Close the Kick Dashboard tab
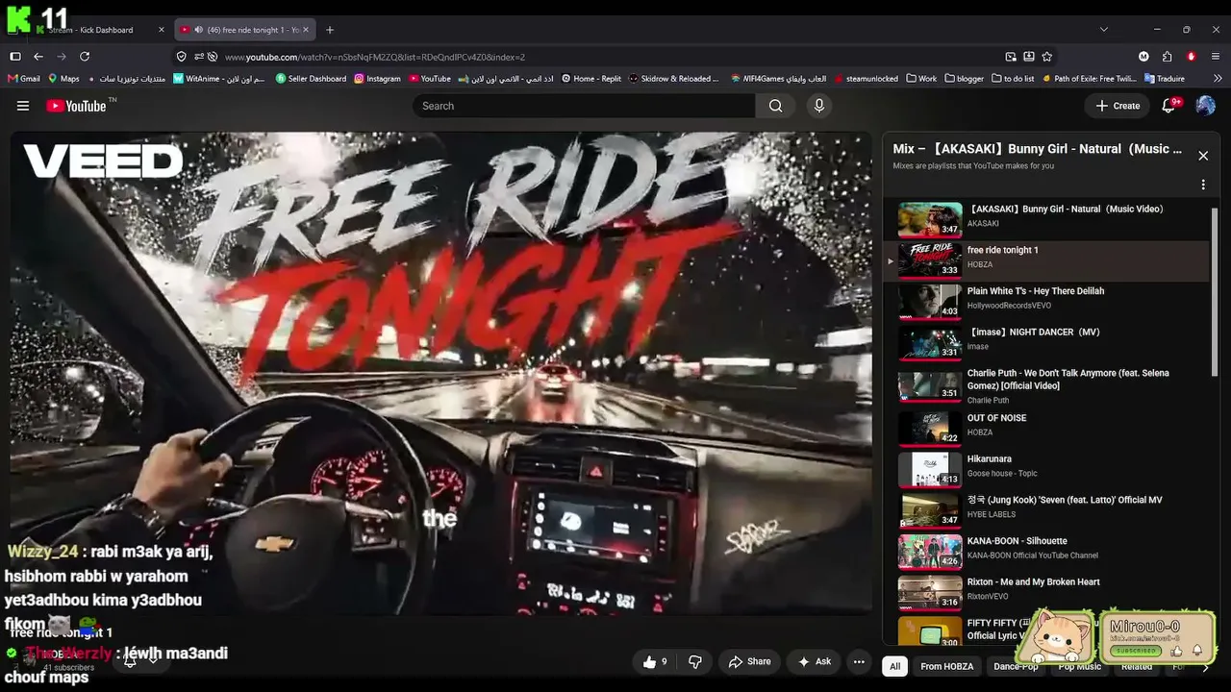This screenshot has width=1231, height=692. point(161,30)
